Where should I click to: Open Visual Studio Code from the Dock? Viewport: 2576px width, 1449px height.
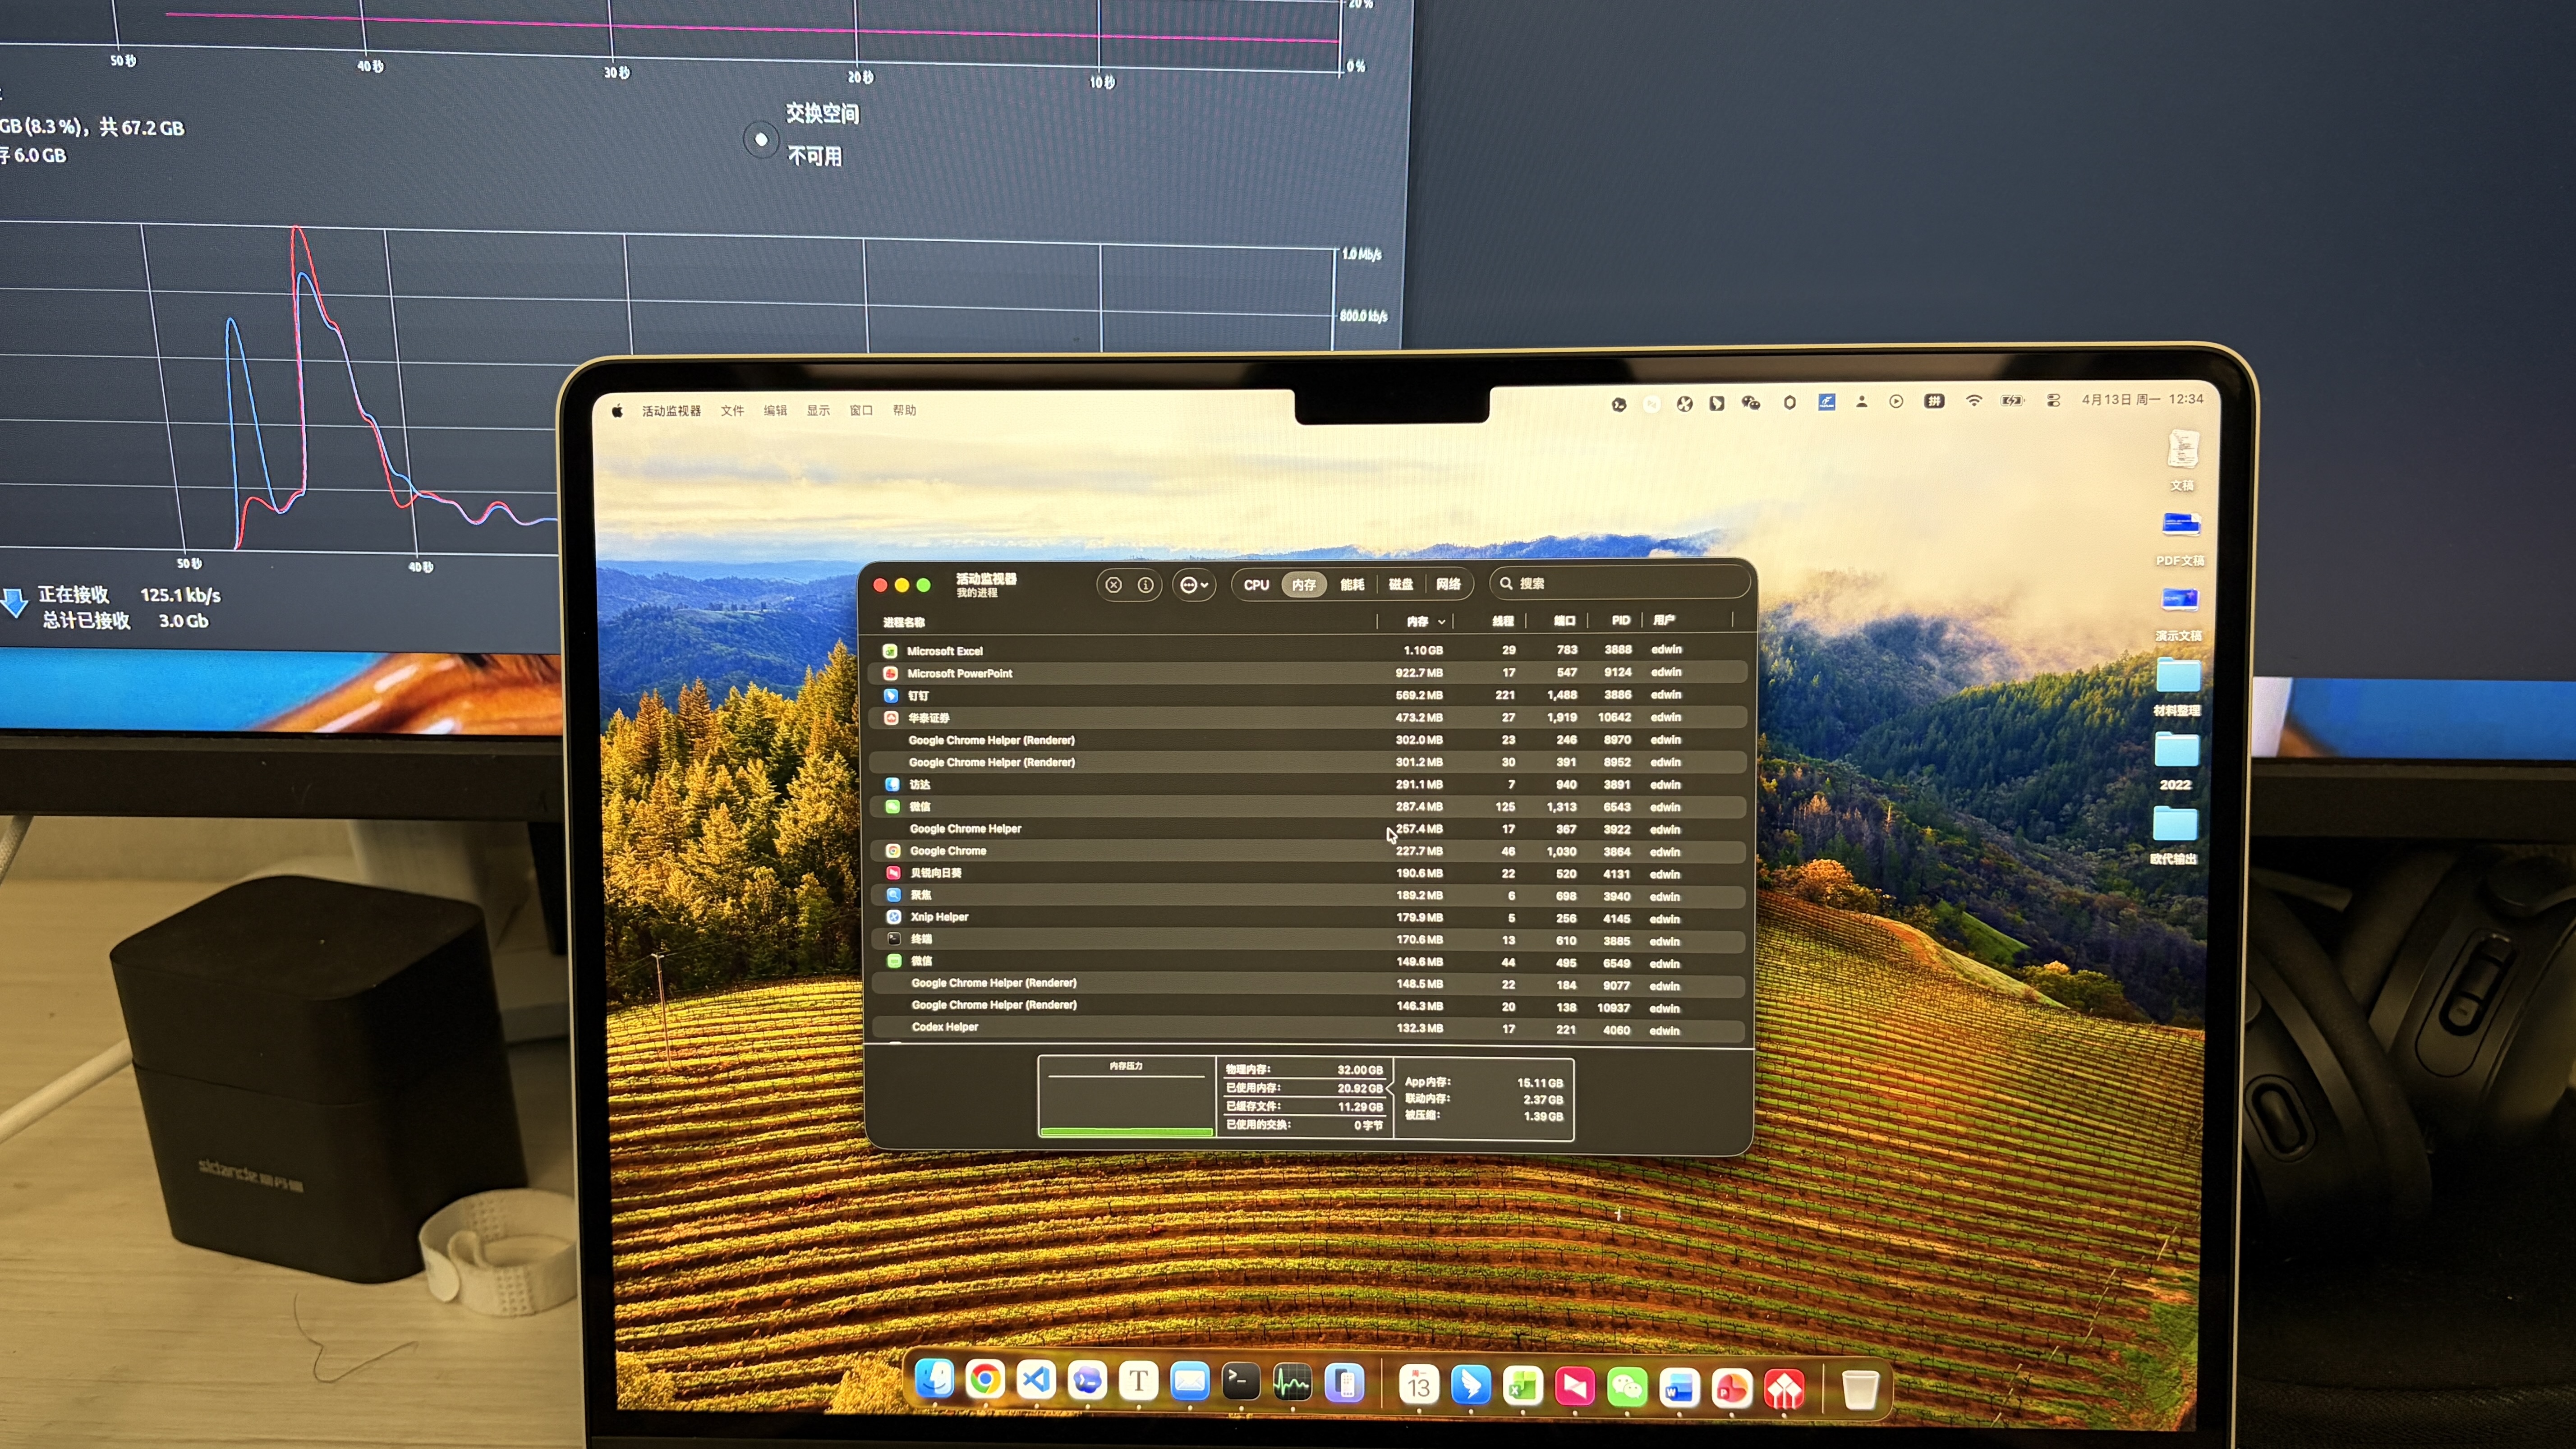(1036, 1381)
